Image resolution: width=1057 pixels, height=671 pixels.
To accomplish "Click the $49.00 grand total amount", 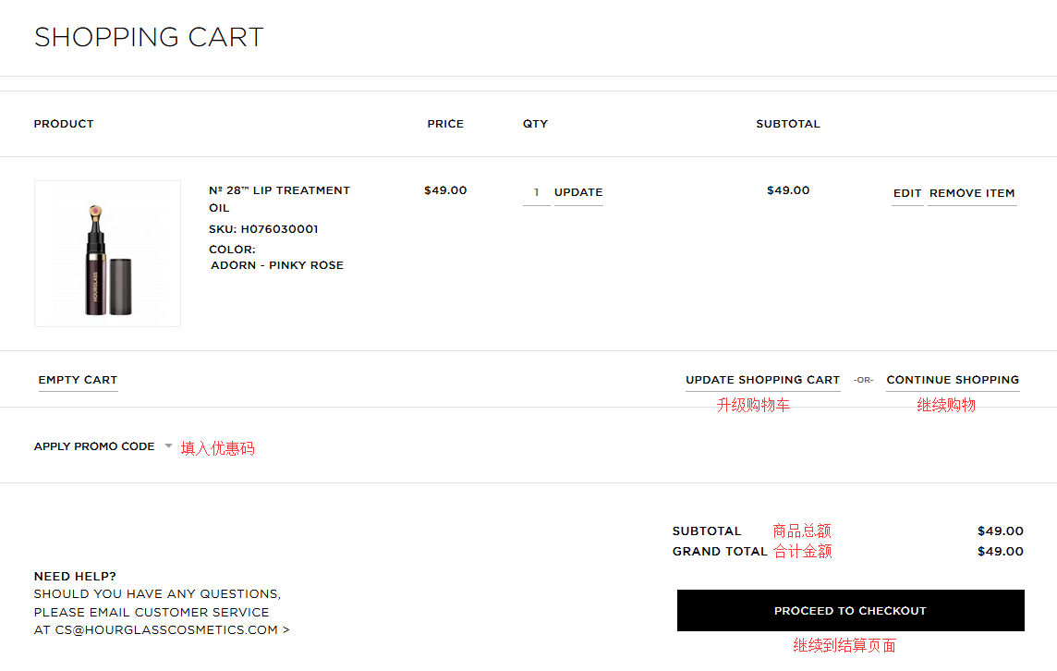I will click(x=1001, y=552).
